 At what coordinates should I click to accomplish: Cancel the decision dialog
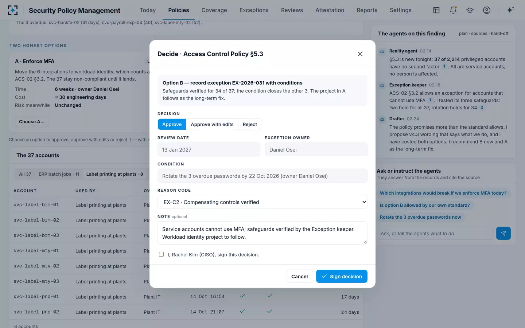click(x=299, y=276)
